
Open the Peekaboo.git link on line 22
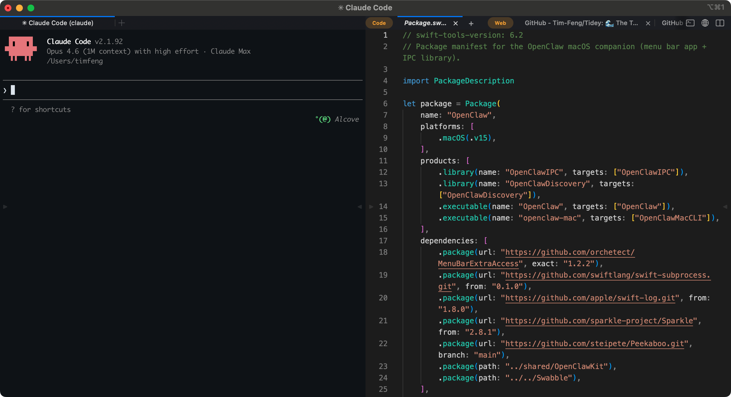coord(595,344)
